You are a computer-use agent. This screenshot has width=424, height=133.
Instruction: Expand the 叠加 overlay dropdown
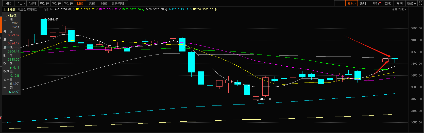tap(364, 3)
